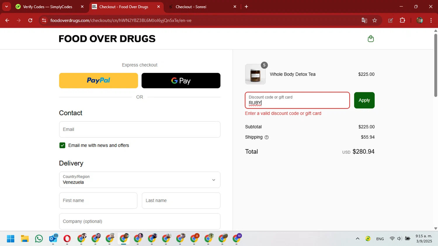This screenshot has width=438, height=246.
Task: Click the Express checkout label
Action: (140, 65)
